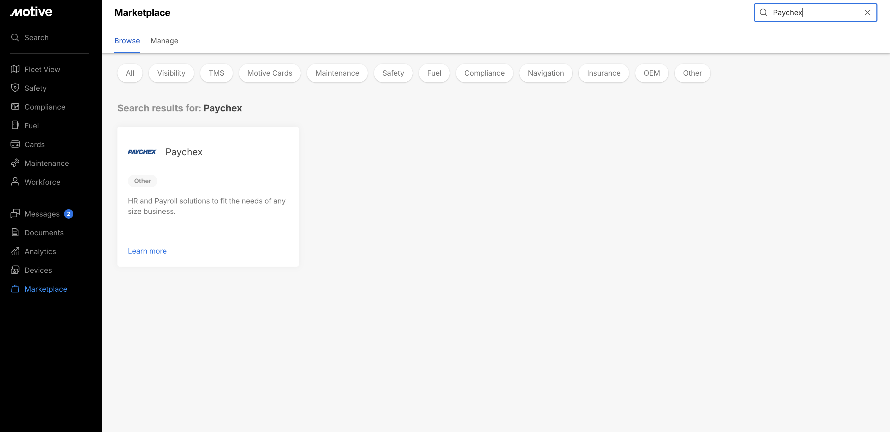Click the Marketplace page heading
This screenshot has width=890, height=432.
pos(142,13)
